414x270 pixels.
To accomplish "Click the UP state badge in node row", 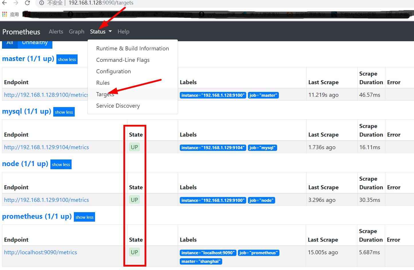I will 134,200.
